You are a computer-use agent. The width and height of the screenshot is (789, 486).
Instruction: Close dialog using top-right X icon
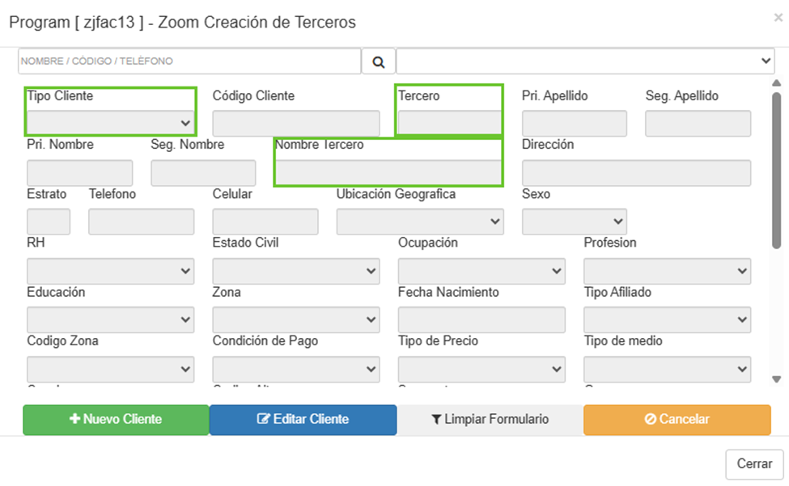(x=778, y=18)
